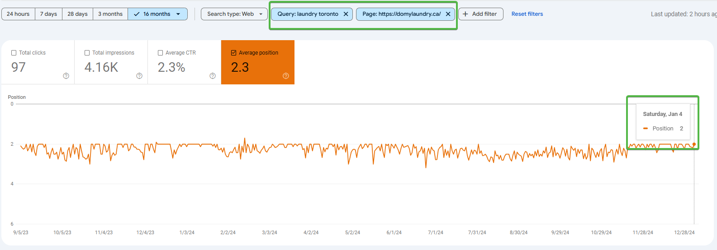
Task: Select the 24 hours date range
Action: pyautogui.click(x=18, y=14)
